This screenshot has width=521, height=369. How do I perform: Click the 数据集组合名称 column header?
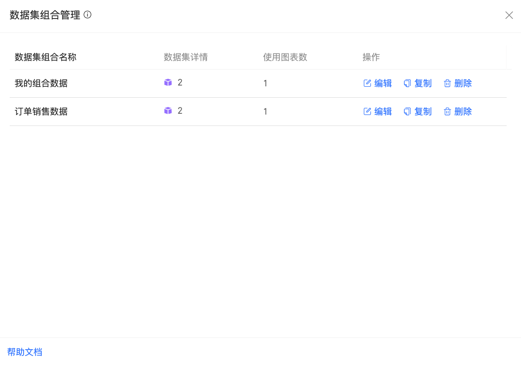click(46, 57)
